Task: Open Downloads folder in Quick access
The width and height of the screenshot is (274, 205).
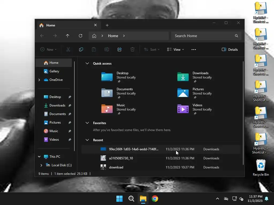Action: [x=195, y=77]
